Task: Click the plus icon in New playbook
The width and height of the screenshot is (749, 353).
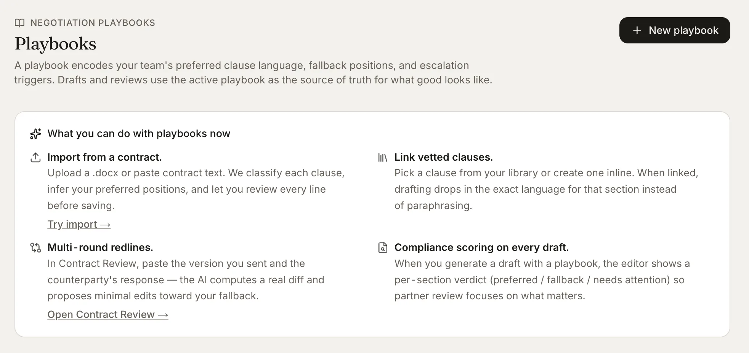Action: point(637,30)
